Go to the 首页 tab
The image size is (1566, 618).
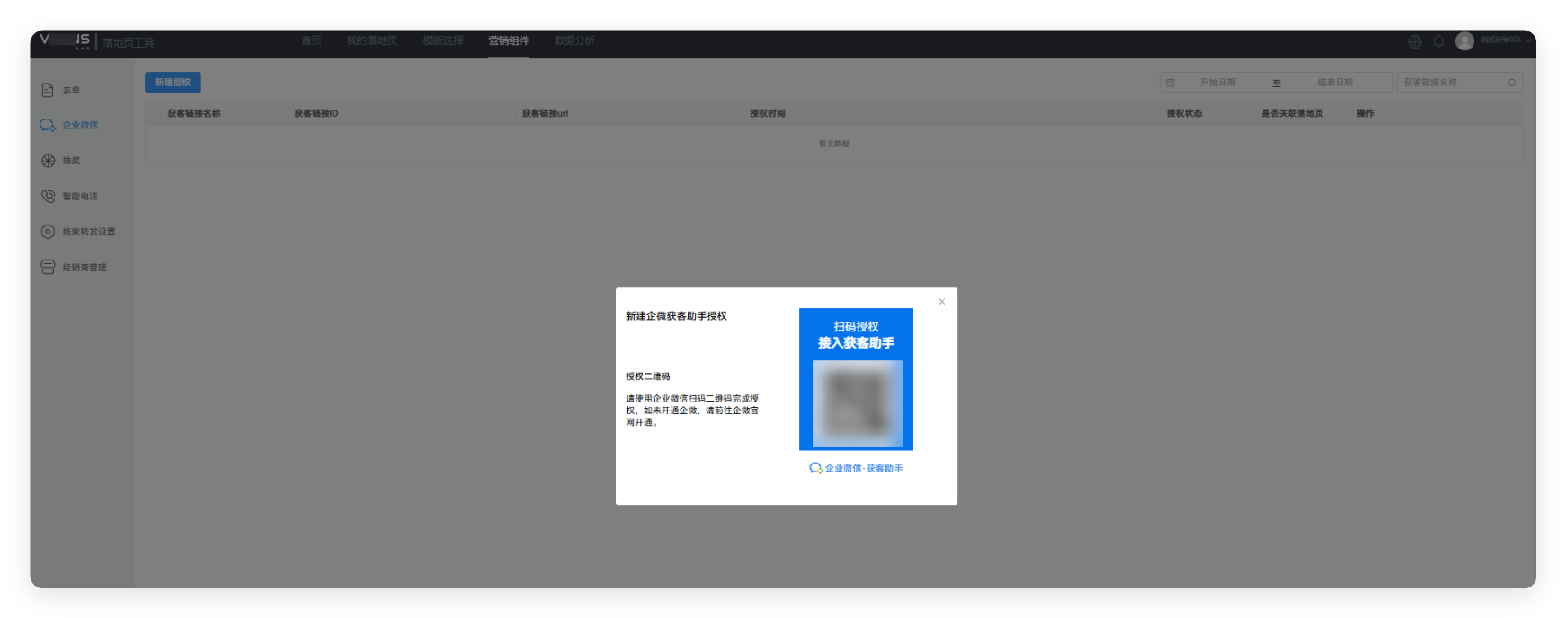pyautogui.click(x=311, y=41)
